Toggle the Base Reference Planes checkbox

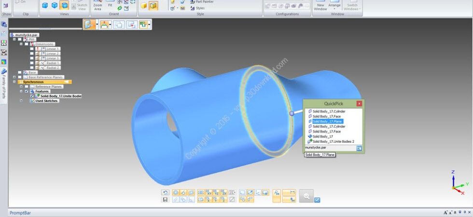20,77
